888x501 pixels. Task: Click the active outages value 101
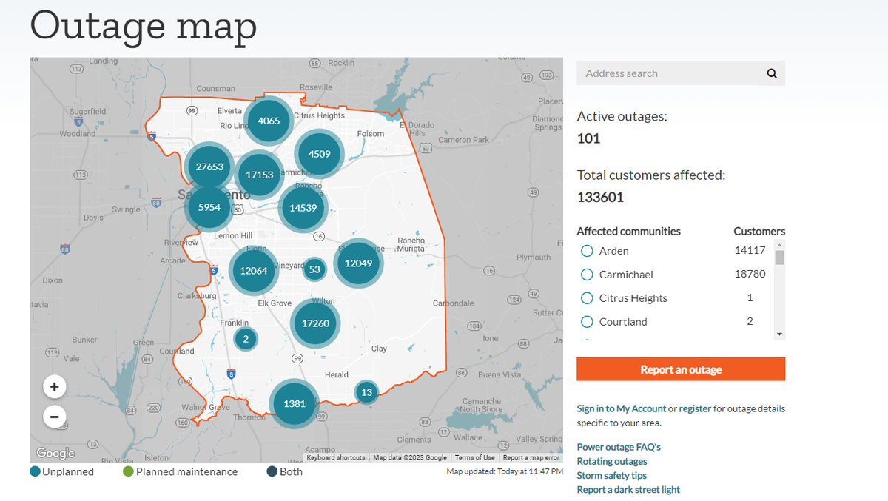tap(588, 138)
